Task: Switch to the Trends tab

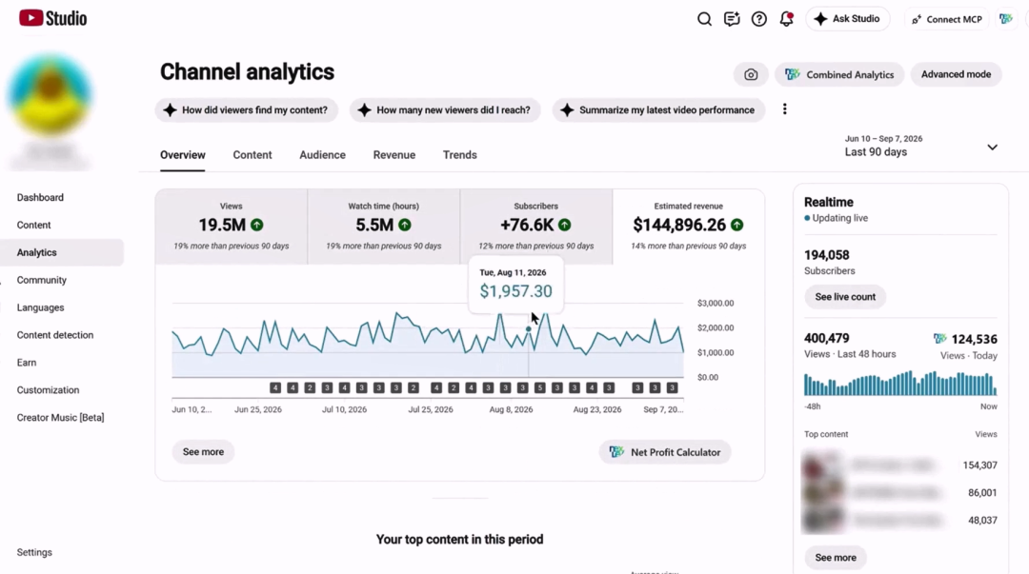Action: [x=459, y=155]
